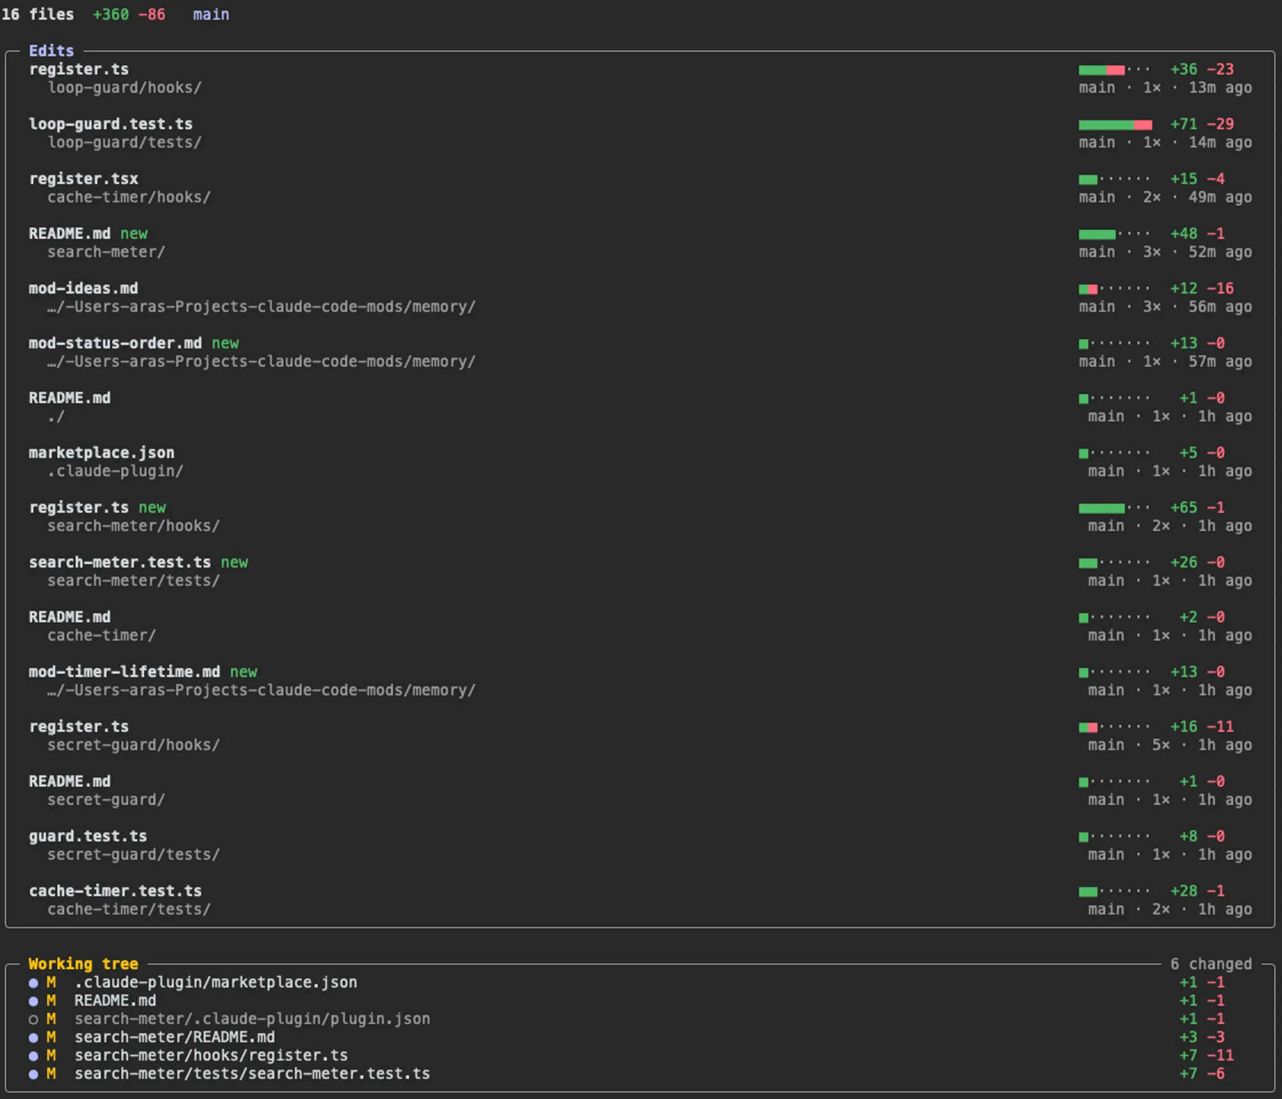The height and width of the screenshot is (1099, 1282).
Task: Click the Working tree panel header
Action: coord(83,964)
